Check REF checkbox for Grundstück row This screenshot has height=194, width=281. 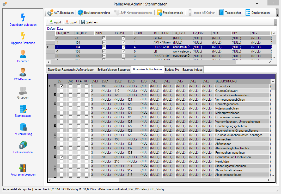[x=87, y=86]
